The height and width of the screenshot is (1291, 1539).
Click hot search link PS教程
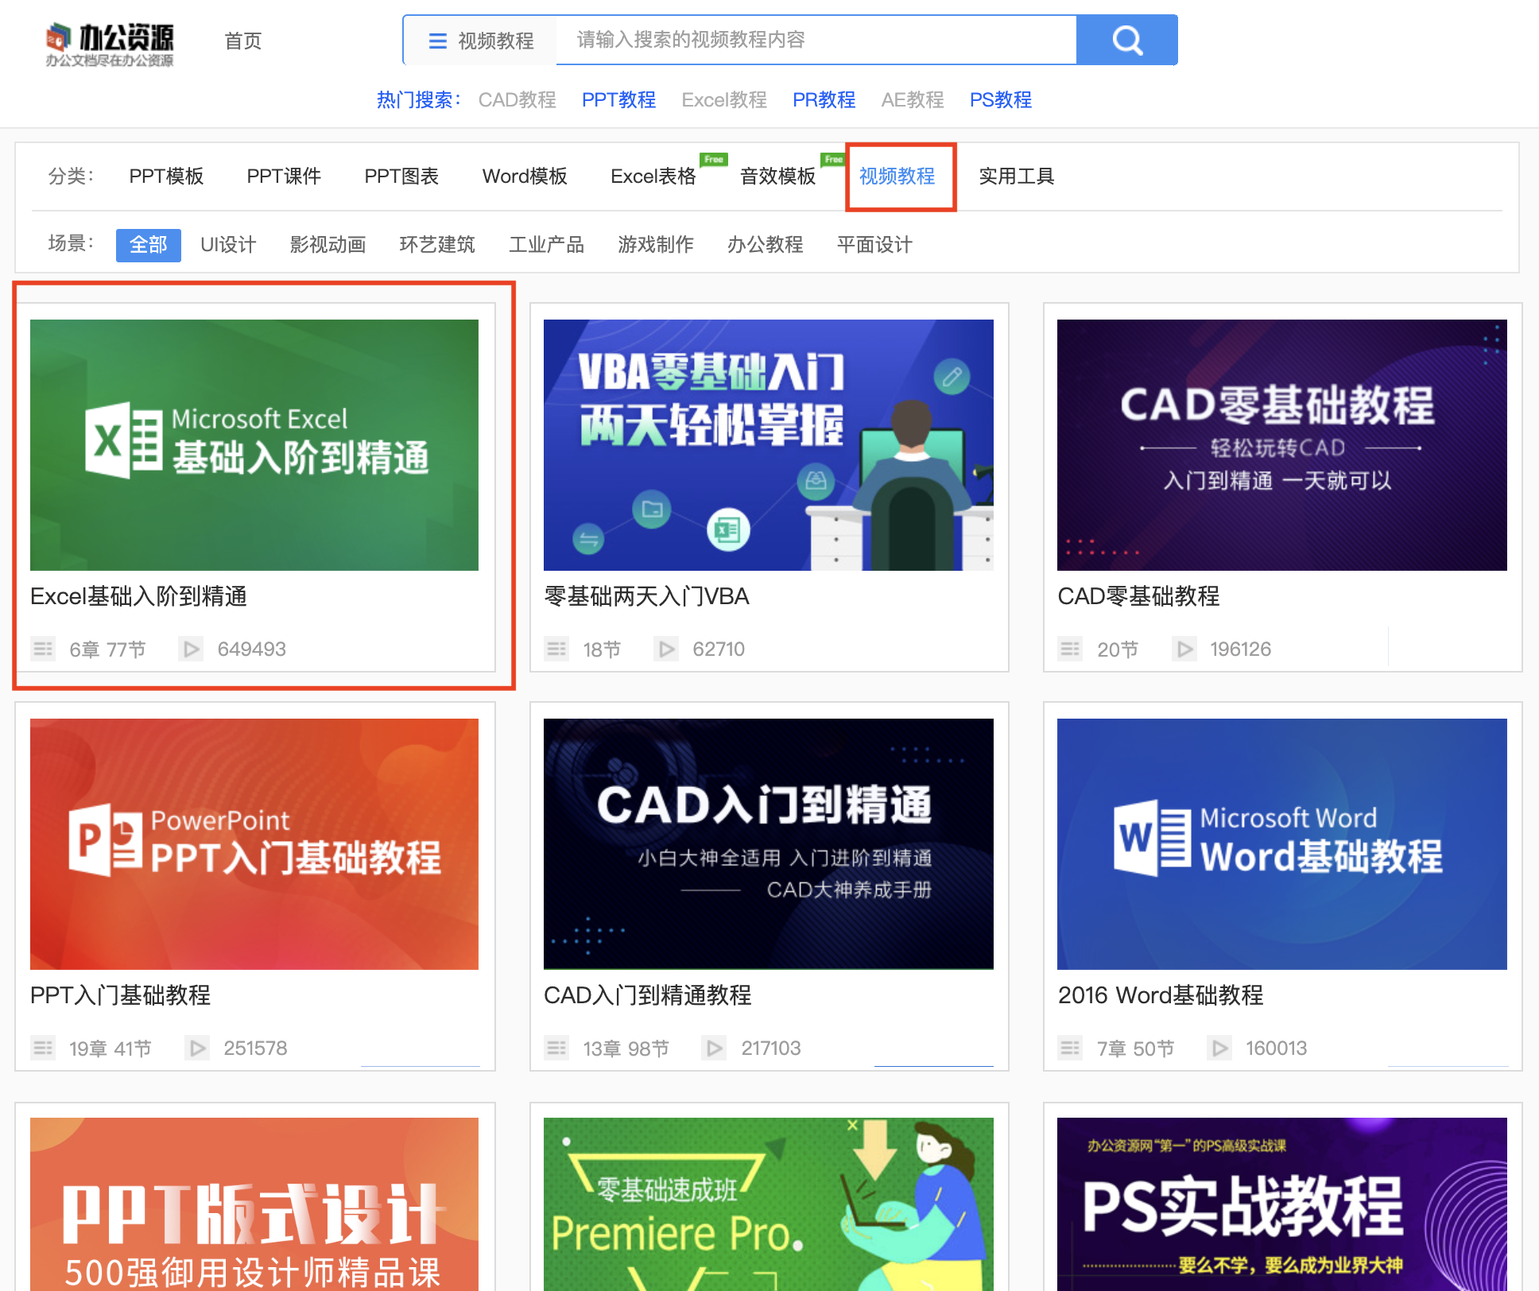click(1001, 100)
